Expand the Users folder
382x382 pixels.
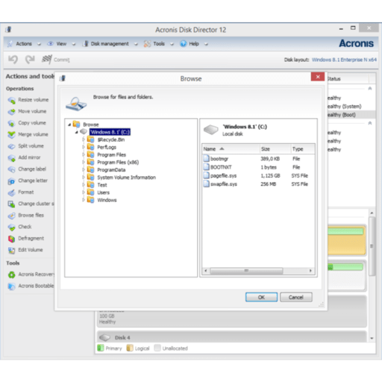tap(84, 192)
